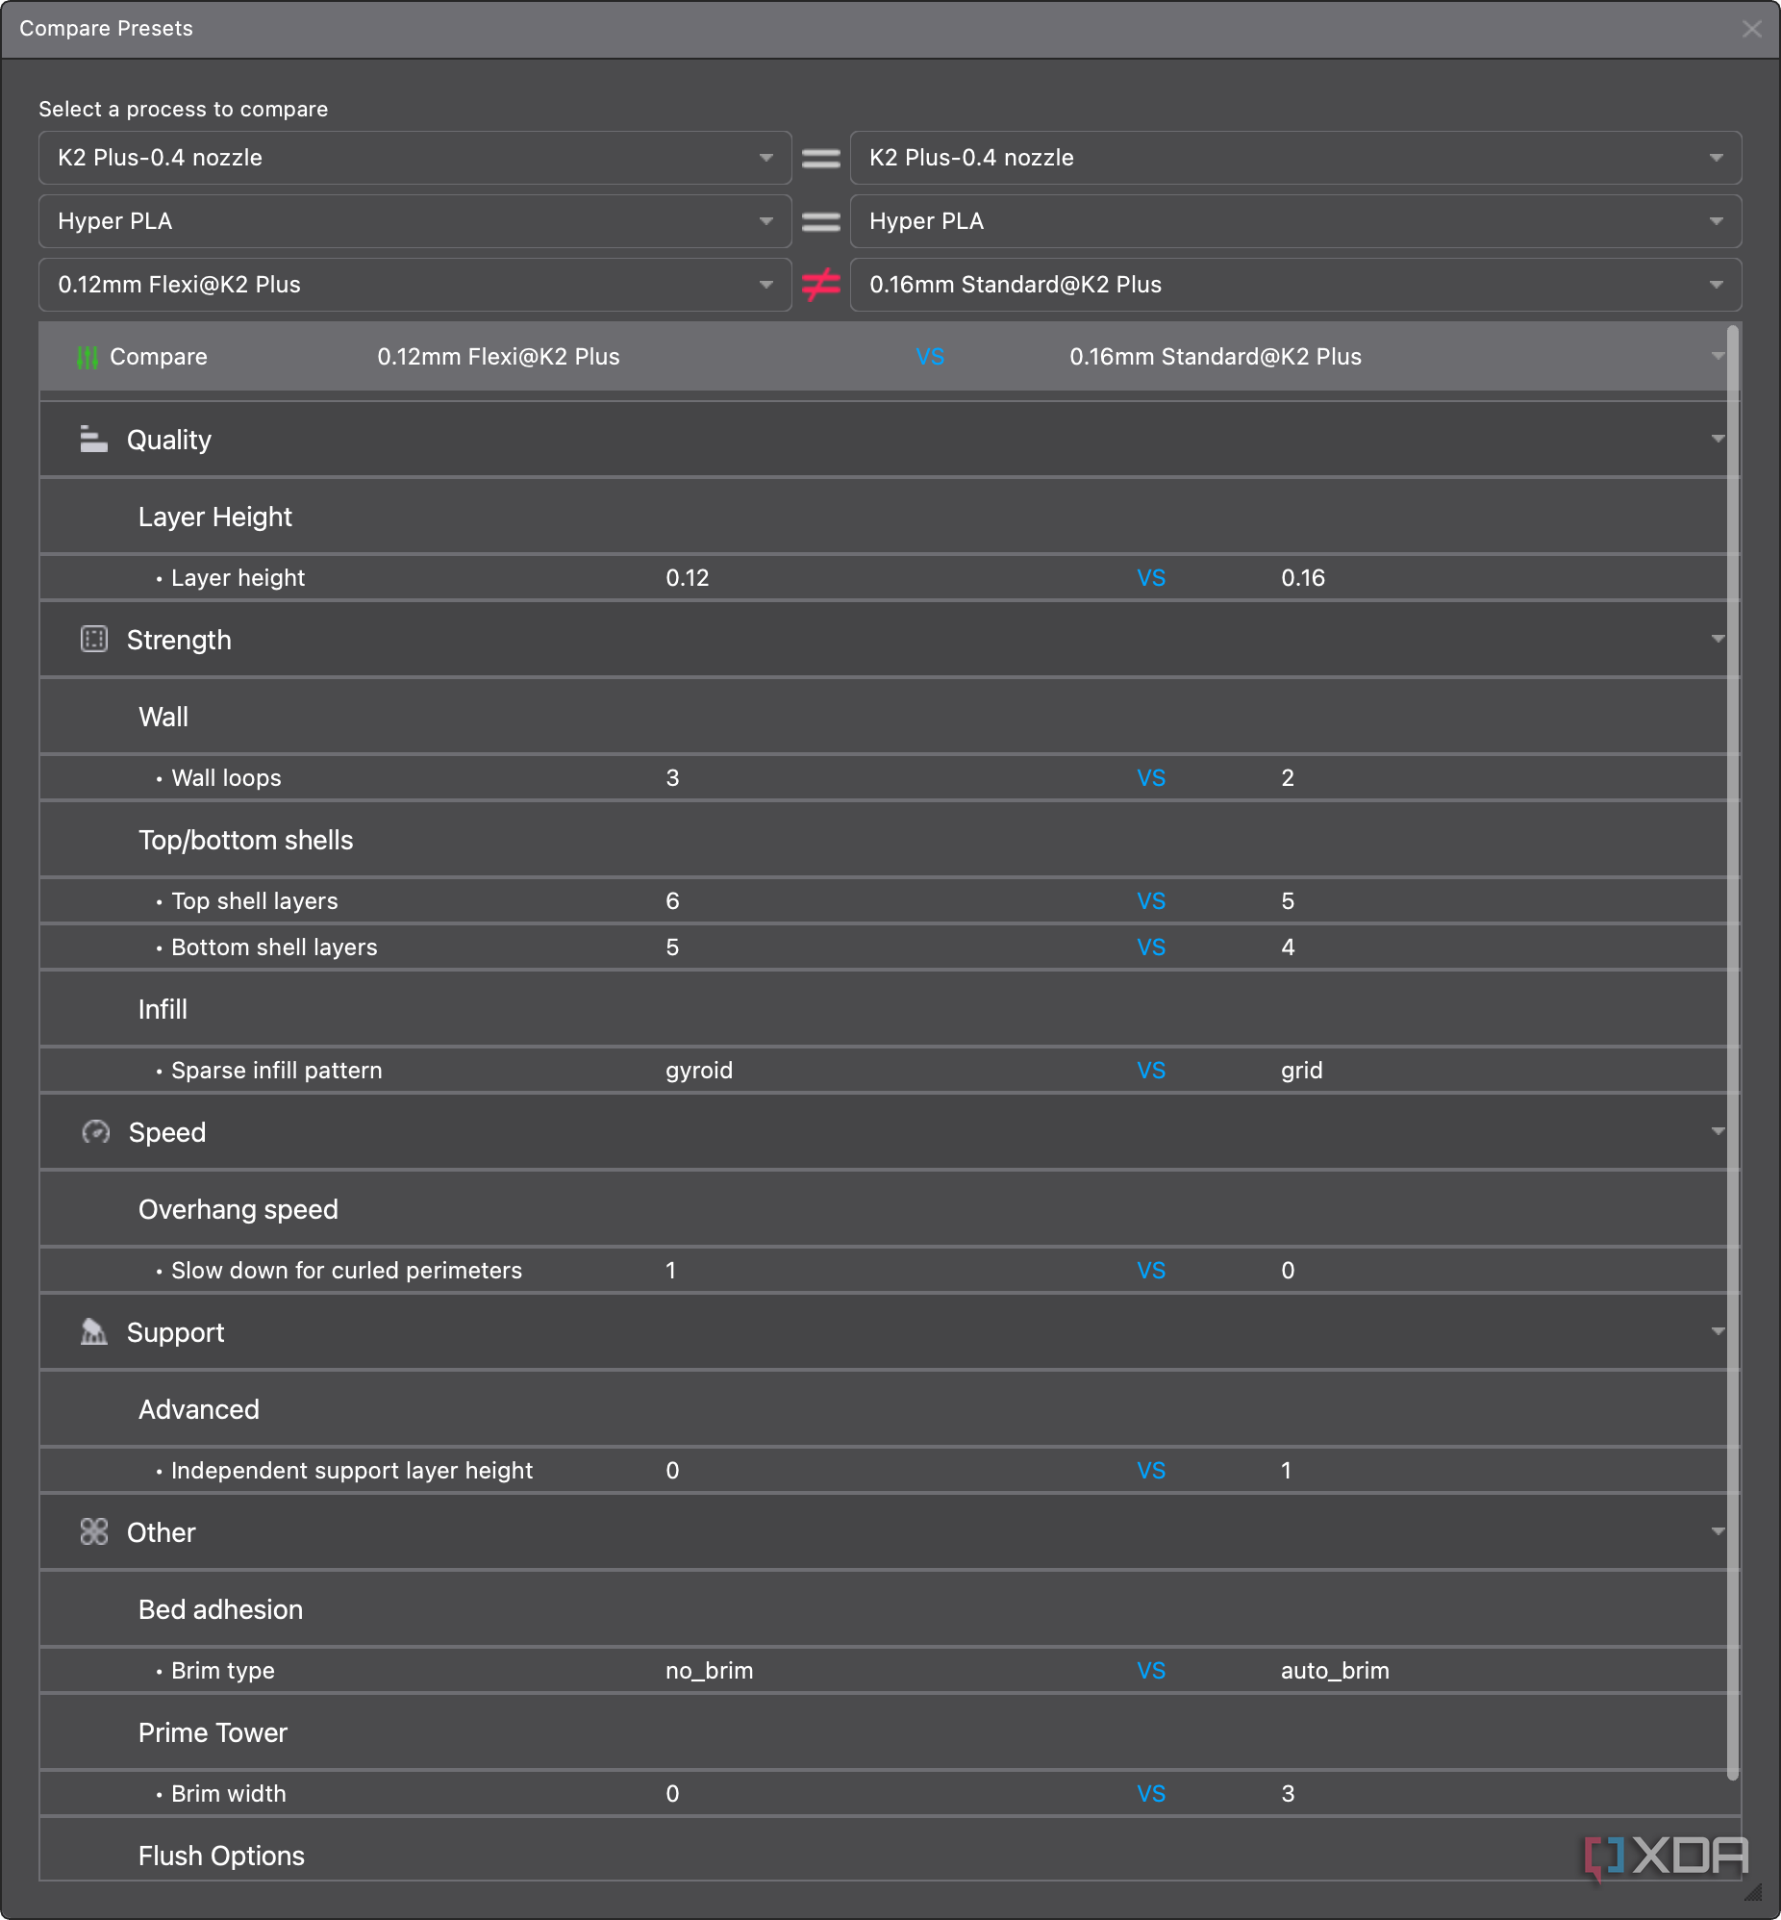The image size is (1781, 1920).
Task: Click the Prime Tower group heading
Action: pyautogui.click(x=212, y=1733)
